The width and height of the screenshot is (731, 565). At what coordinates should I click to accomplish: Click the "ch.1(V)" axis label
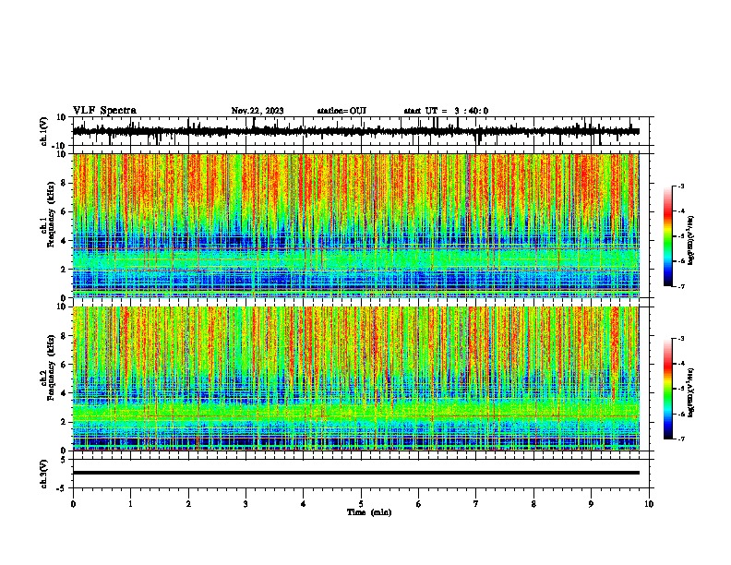(x=44, y=131)
